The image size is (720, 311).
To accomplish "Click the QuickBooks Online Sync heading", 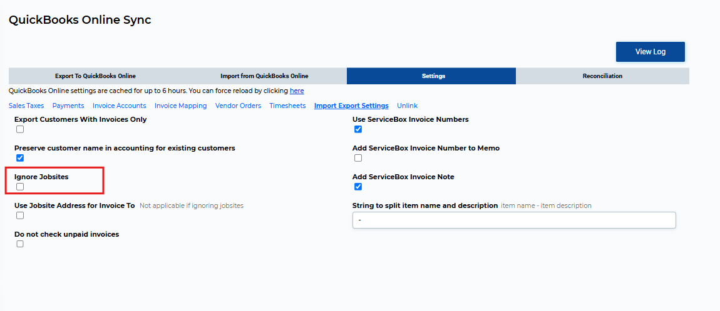I will tap(80, 20).
